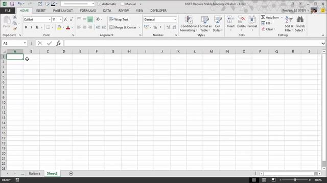Decrease the indent
327x183 pixels.
point(98,27)
